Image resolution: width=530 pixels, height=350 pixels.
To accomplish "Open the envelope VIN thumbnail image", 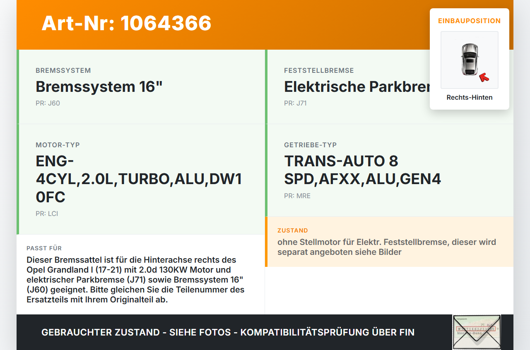I will (x=477, y=332).
